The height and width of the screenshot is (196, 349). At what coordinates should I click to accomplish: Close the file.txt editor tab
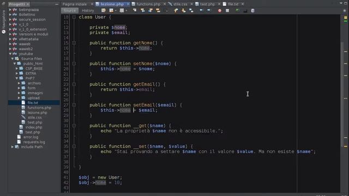pos(243,4)
